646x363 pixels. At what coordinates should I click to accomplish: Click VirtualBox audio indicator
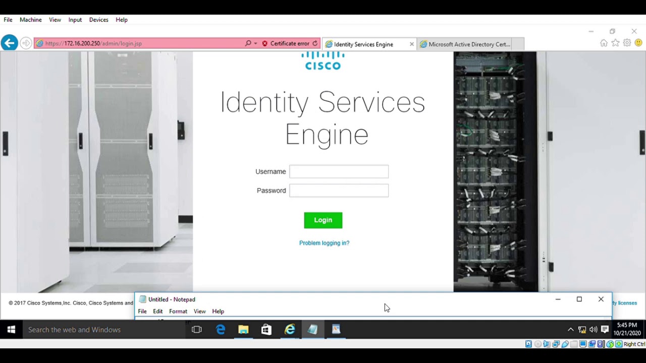547,344
